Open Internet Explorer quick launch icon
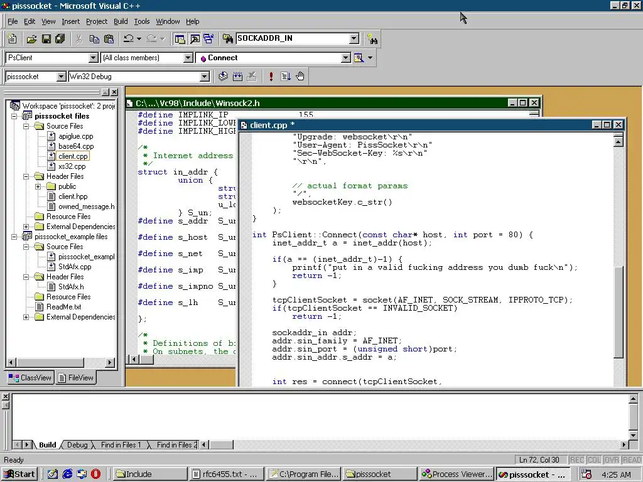This screenshot has height=482, width=643. point(67,474)
